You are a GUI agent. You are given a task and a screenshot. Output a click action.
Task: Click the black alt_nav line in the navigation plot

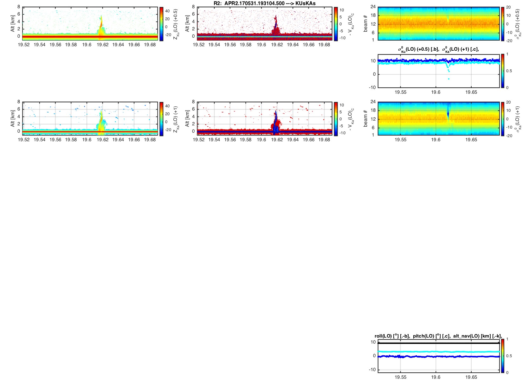[x=439, y=343]
